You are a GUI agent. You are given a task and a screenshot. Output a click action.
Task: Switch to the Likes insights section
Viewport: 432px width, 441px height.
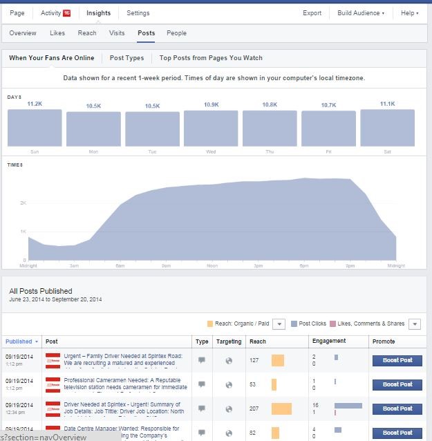[x=57, y=33]
